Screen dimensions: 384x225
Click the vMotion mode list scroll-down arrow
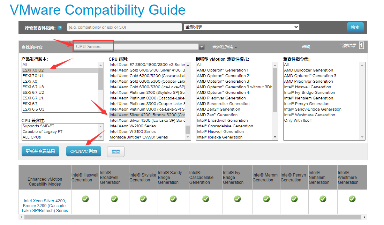(275, 137)
